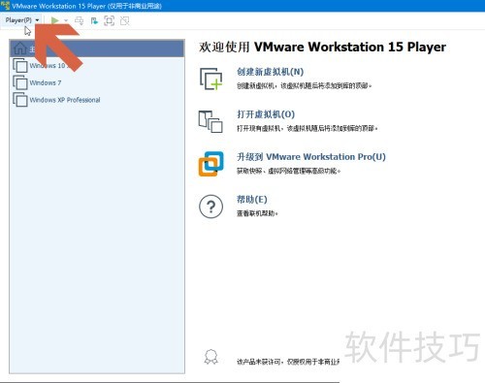Expand the power options dropdown arrow
485x383 pixels.
[x=66, y=20]
